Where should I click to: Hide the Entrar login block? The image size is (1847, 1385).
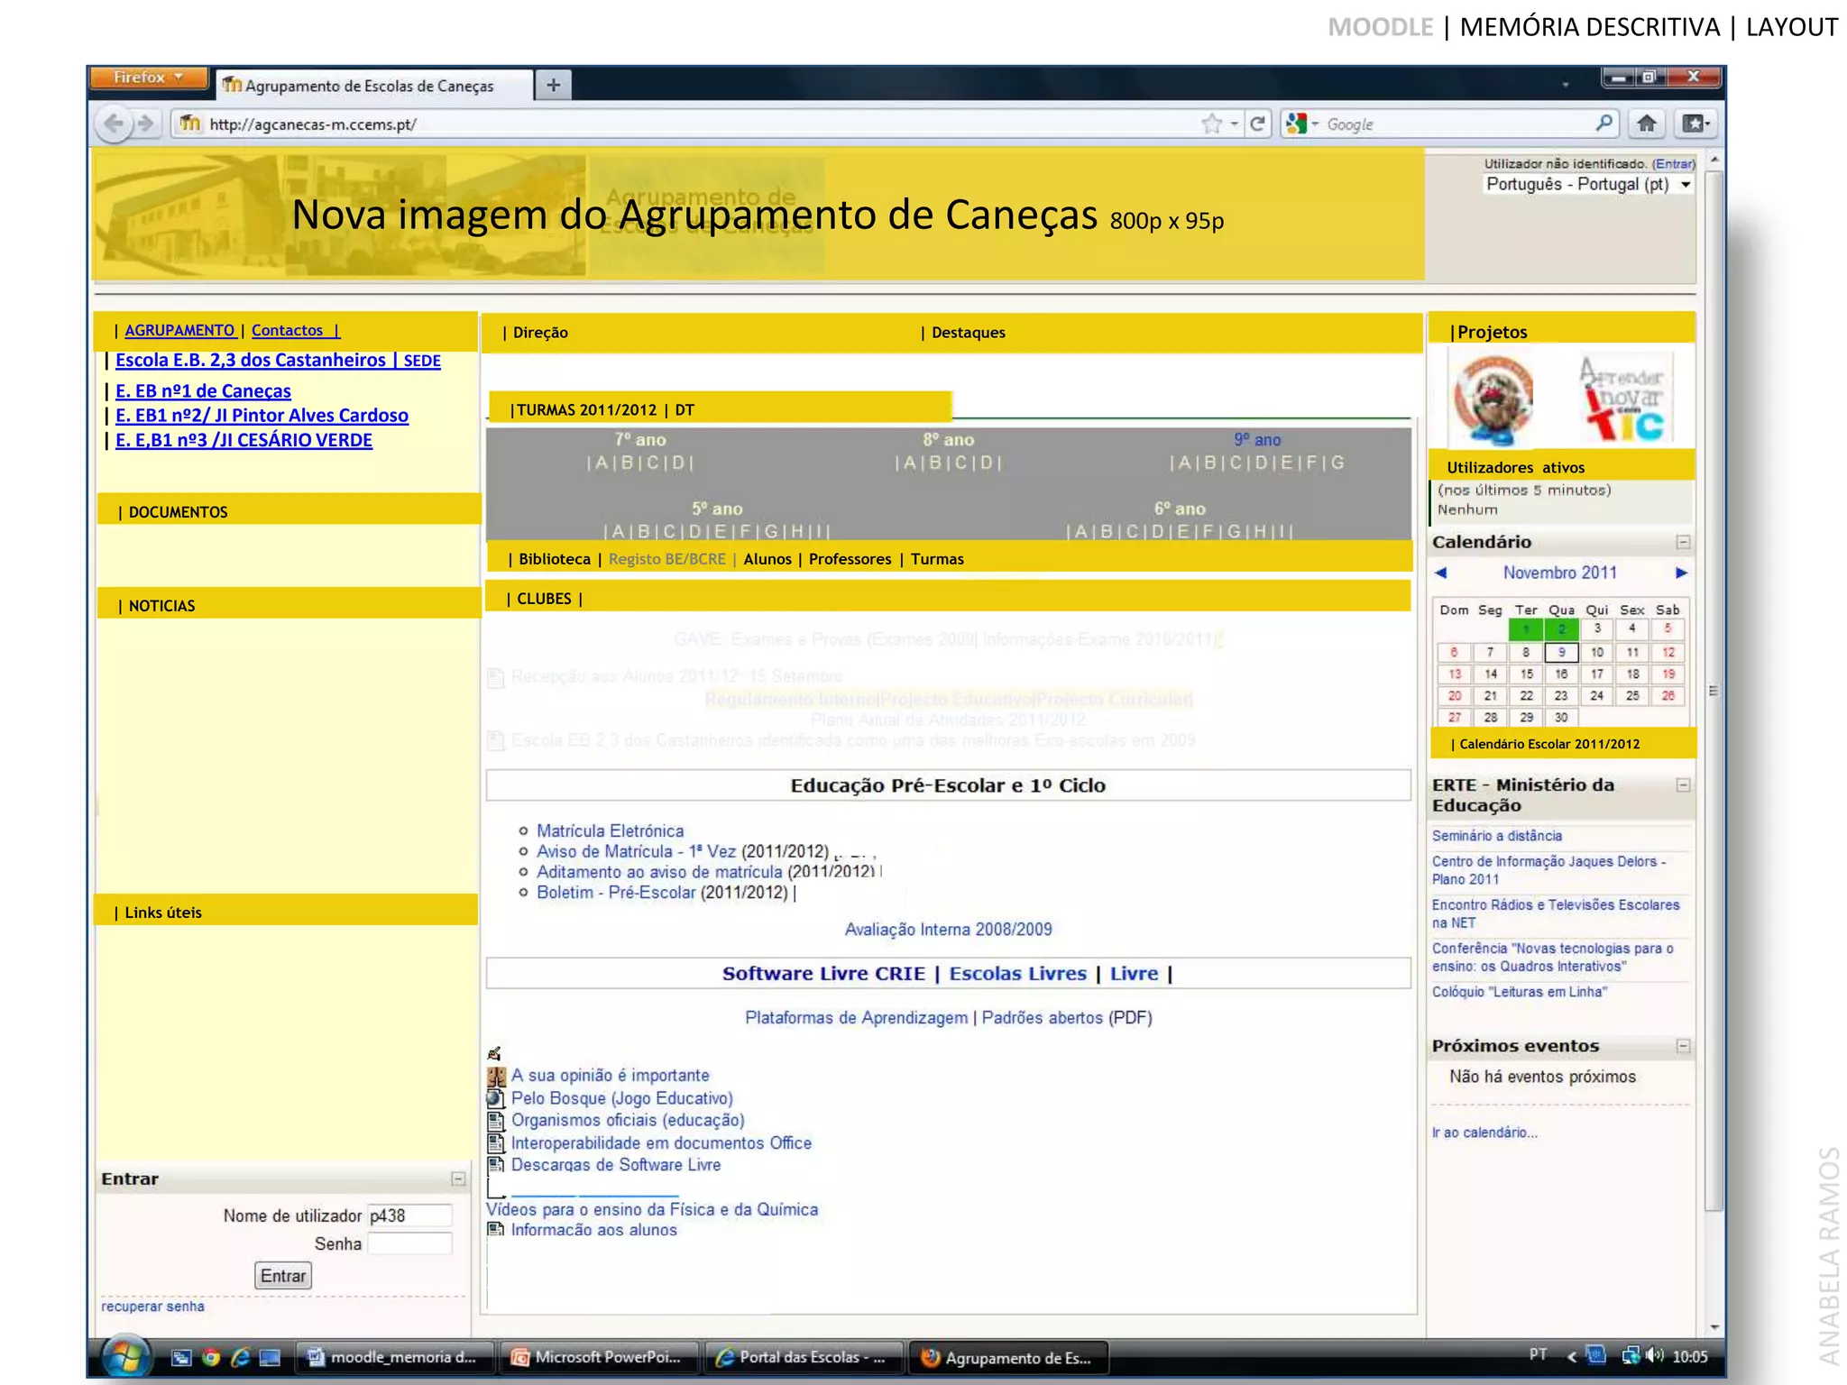(x=458, y=1179)
